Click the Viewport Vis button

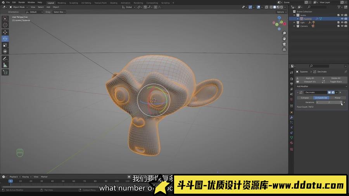tap(309, 82)
